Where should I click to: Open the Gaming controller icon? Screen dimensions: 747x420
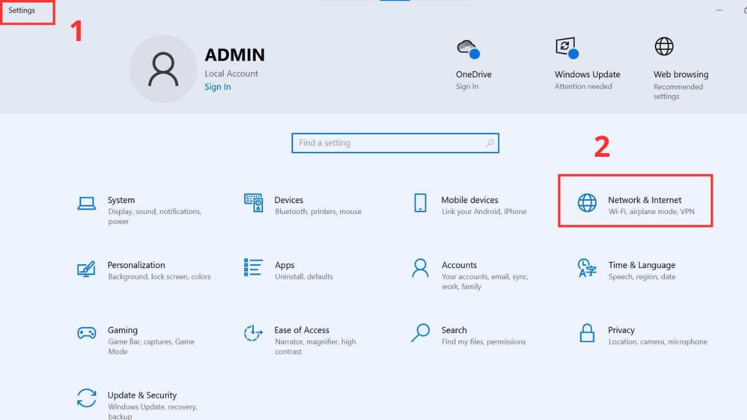(87, 333)
